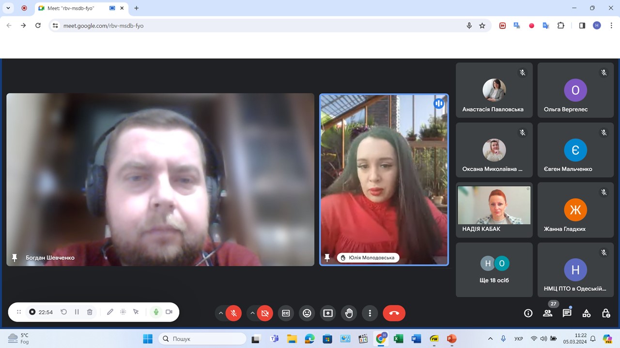Open the more options three-dot menu
The image size is (620, 348).
370,313
